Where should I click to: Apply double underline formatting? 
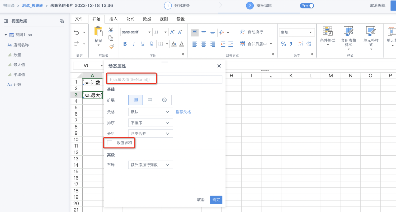coord(152,44)
